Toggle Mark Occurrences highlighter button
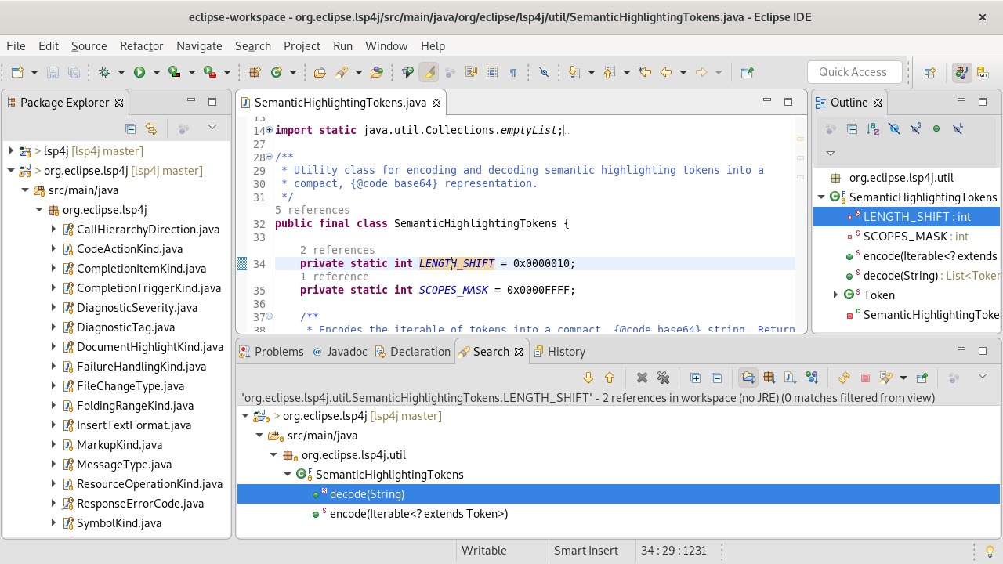This screenshot has height=564, width=1003. pos(428,72)
